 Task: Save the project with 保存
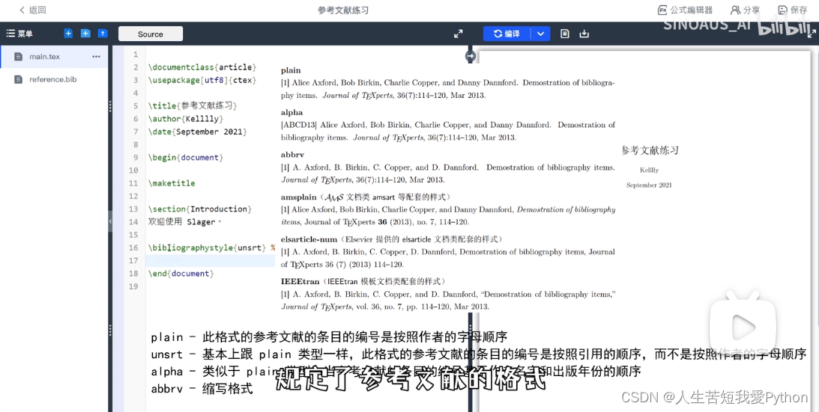click(x=793, y=10)
